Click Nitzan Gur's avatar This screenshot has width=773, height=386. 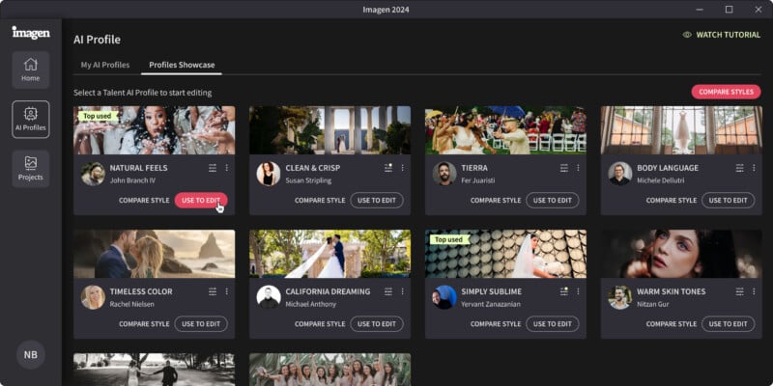click(x=620, y=297)
